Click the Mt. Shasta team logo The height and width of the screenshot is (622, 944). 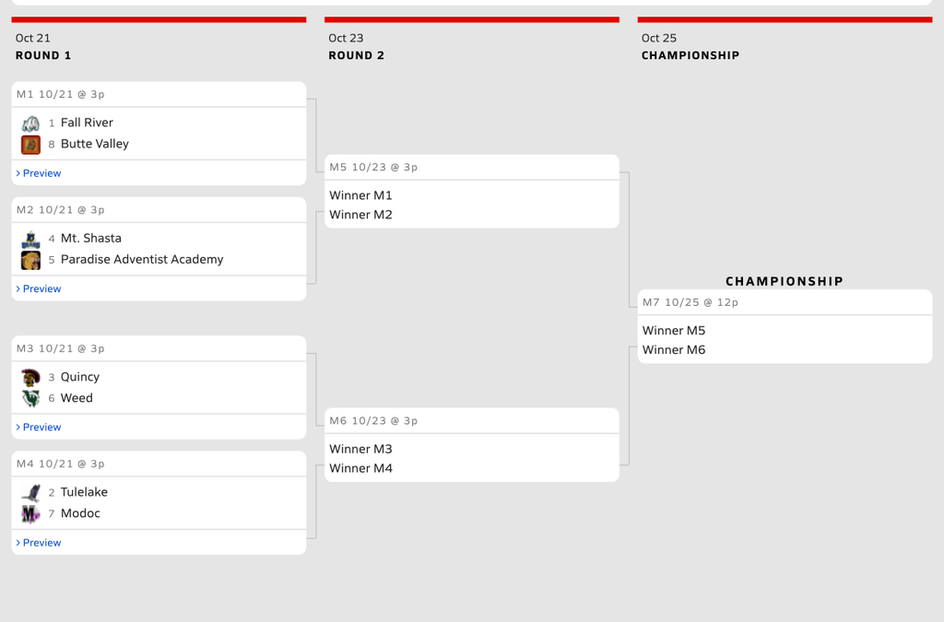30,239
